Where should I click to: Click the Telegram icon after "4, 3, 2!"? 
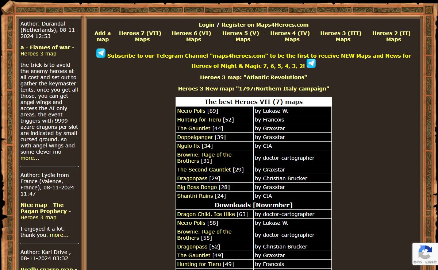coord(311,63)
